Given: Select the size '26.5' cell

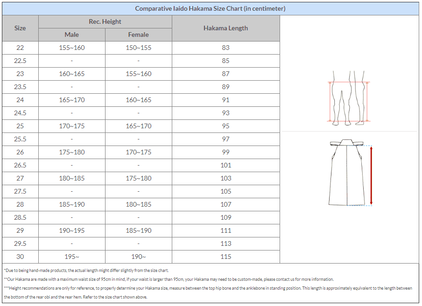Looking at the screenshot, I should pyautogui.click(x=20, y=166).
